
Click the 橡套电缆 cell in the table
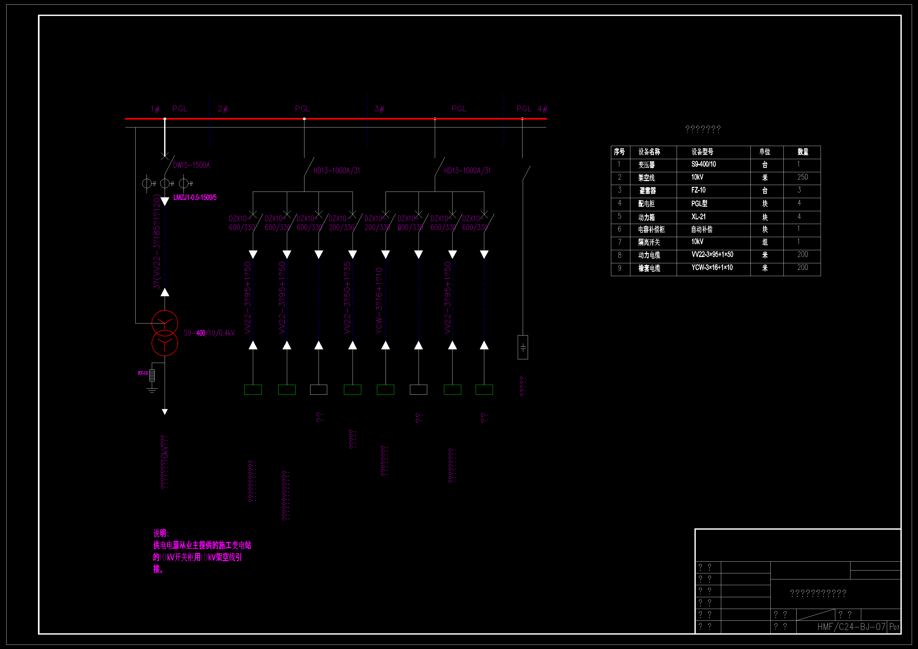point(649,268)
